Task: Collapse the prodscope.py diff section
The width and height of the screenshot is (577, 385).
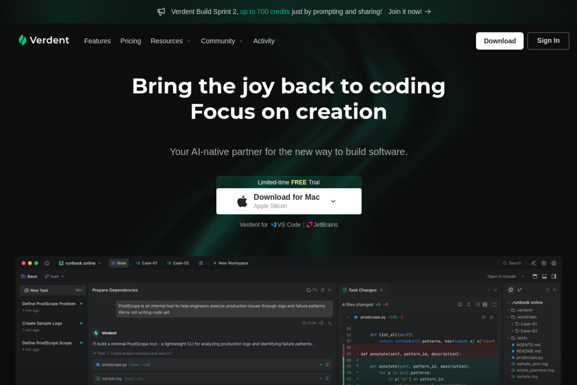Action: (348, 317)
